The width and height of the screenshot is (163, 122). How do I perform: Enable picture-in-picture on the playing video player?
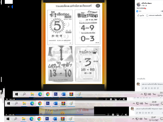pyautogui.click(x=117, y=115)
